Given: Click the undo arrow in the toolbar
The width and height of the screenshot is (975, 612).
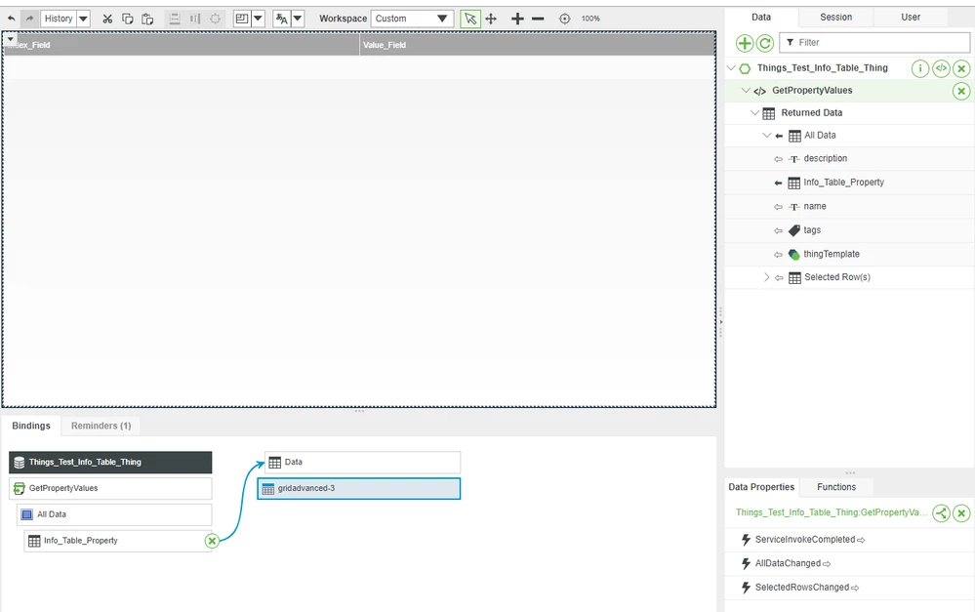Looking at the screenshot, I should (x=11, y=19).
